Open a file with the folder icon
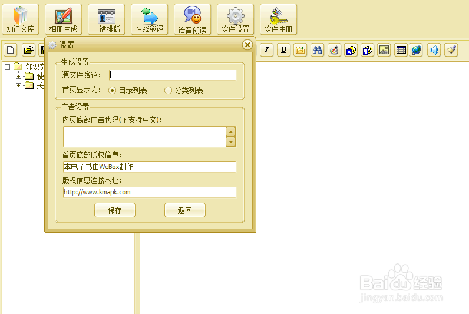 pyautogui.click(x=28, y=50)
